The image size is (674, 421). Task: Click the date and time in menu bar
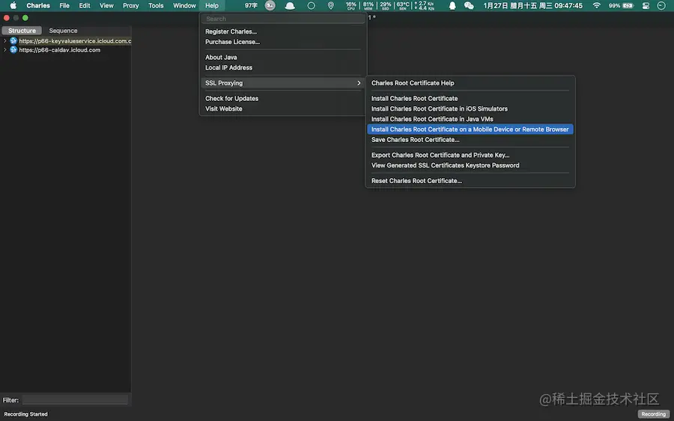533,5
